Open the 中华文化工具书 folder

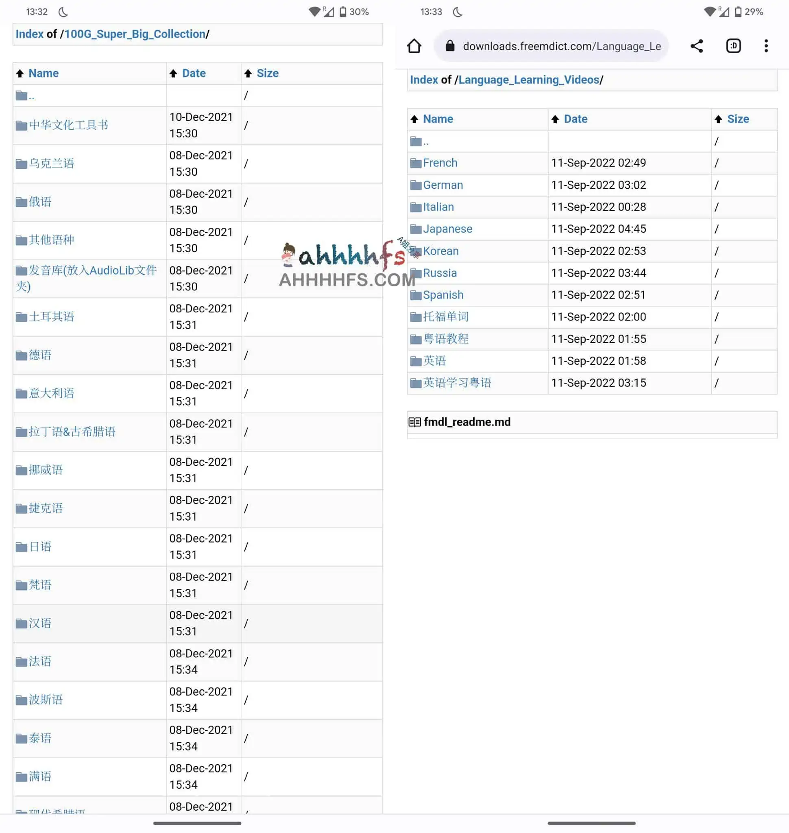coord(67,125)
